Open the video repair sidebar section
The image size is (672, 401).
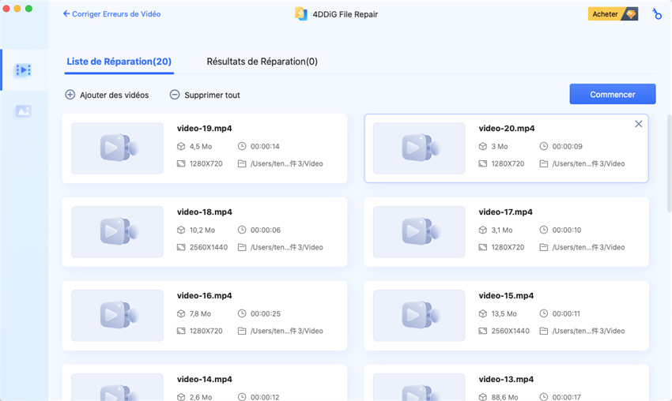click(23, 69)
